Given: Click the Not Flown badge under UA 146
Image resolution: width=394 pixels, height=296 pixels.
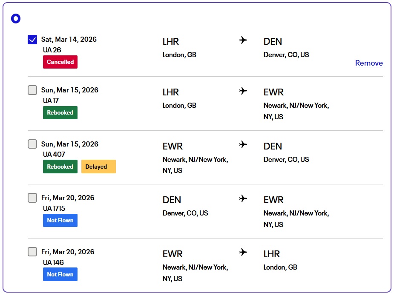Looking at the screenshot, I should coord(60,274).
